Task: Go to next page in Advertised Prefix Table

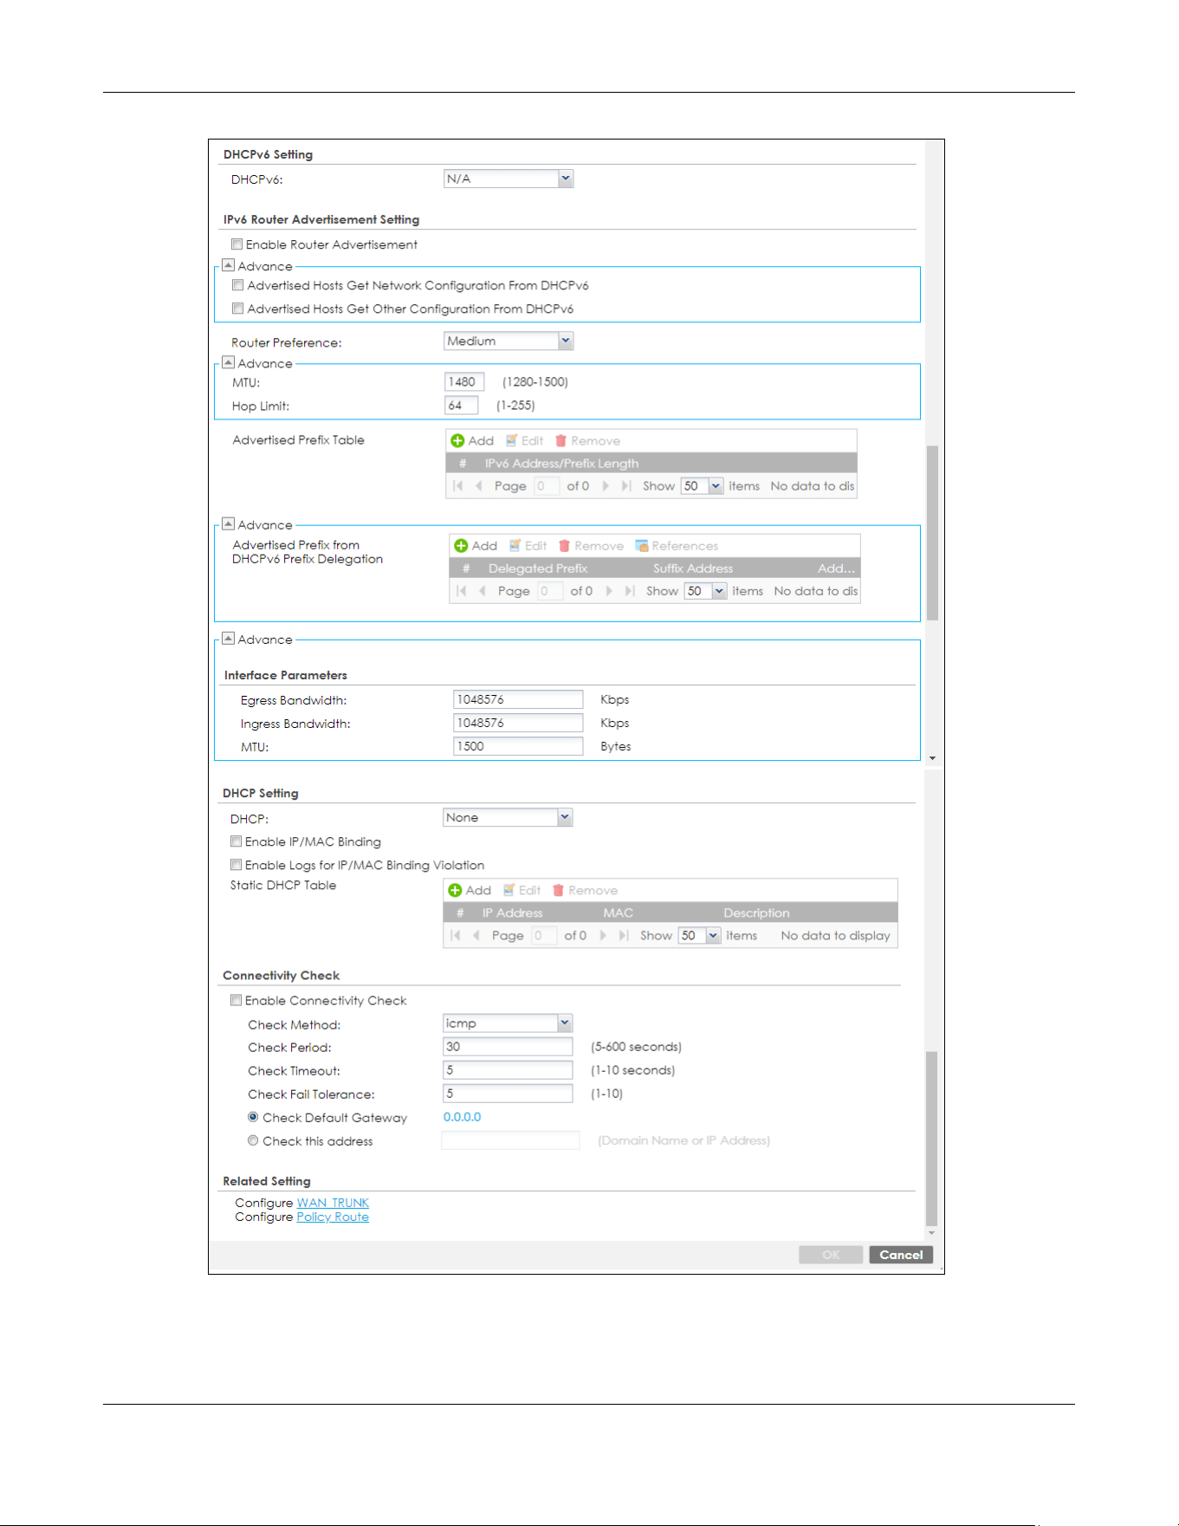Action: click(x=606, y=485)
